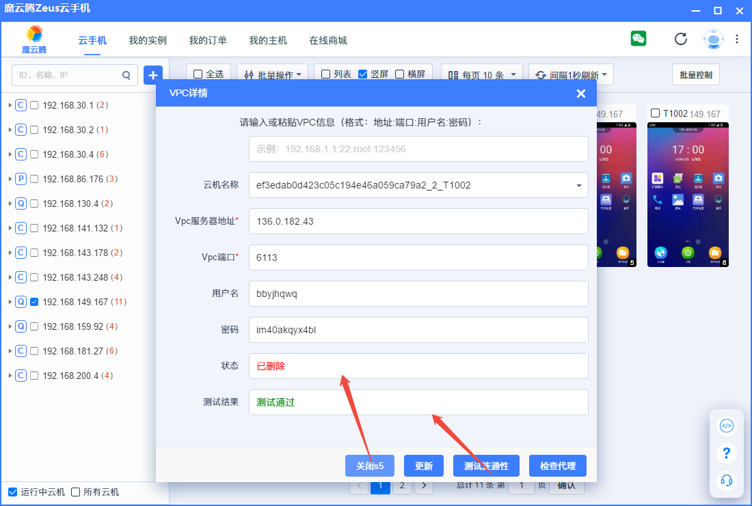Click the search magnifier icon
This screenshot has width=752, height=506.
(x=126, y=75)
